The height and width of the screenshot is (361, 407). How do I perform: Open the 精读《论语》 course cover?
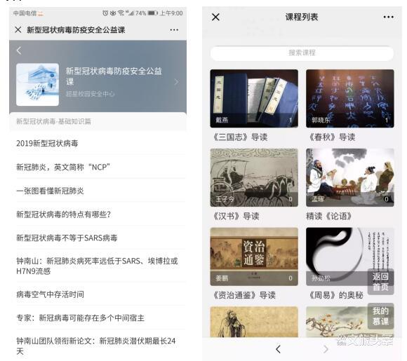click(350, 177)
